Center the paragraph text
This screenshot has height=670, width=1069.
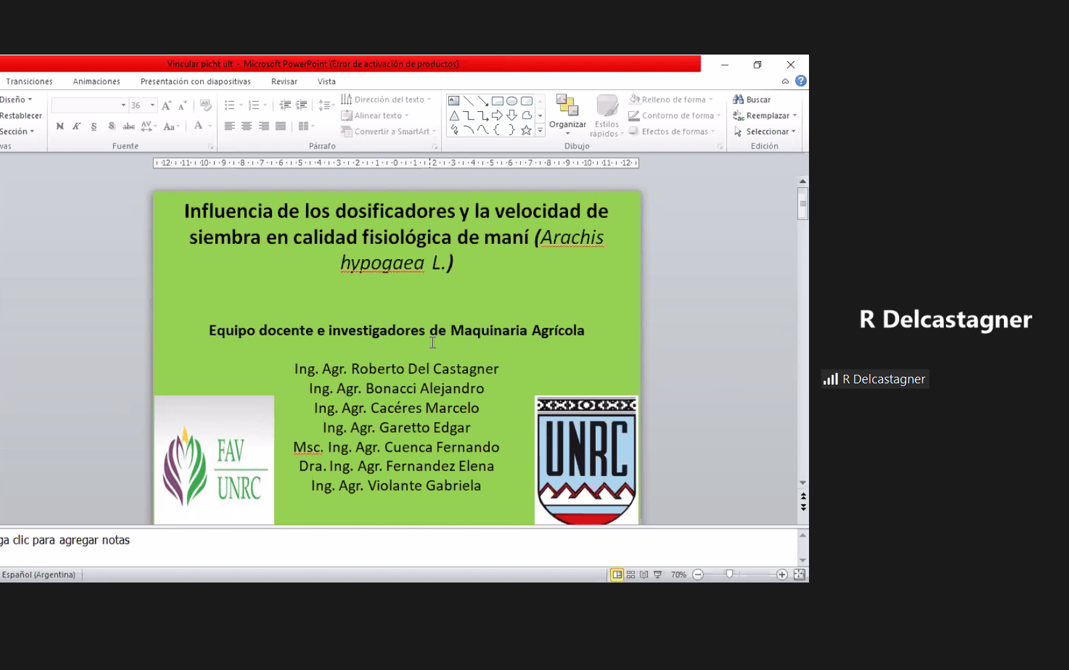(x=246, y=126)
